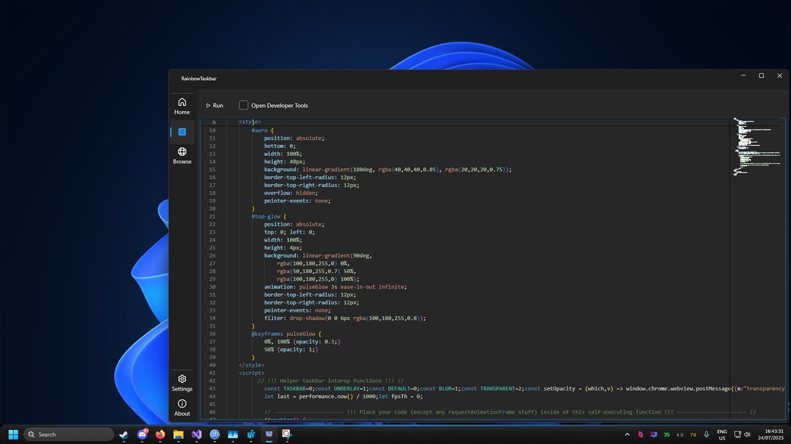Image resolution: width=791 pixels, height=444 pixels.
Task: Enable the Open Developer Tools checkbox
Action: [243, 105]
